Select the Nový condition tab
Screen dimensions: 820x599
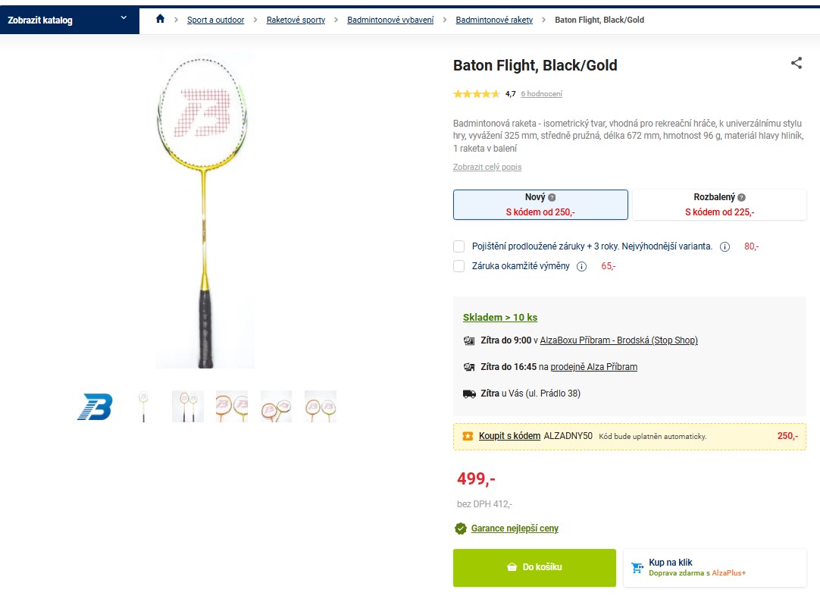(540, 205)
